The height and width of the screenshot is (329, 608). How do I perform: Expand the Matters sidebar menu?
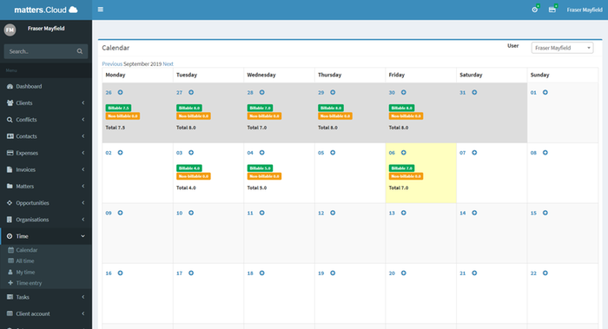coord(46,186)
